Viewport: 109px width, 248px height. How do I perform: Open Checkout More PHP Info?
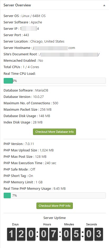tap(55, 206)
